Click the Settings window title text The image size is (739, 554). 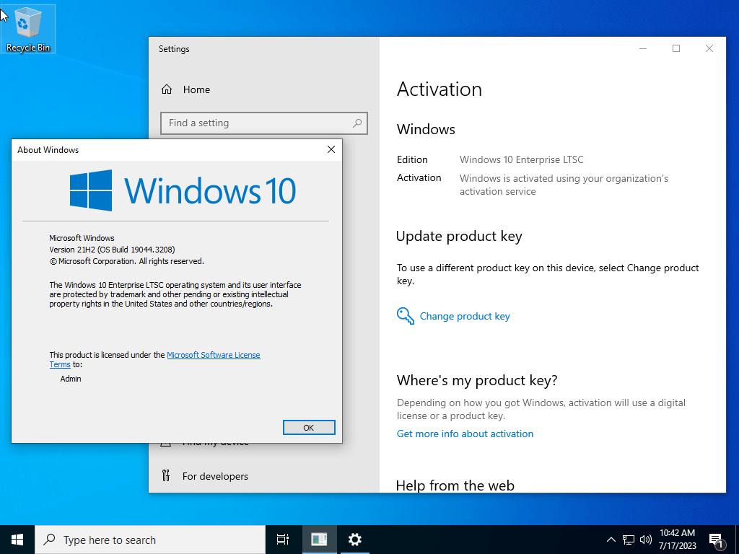tap(174, 49)
